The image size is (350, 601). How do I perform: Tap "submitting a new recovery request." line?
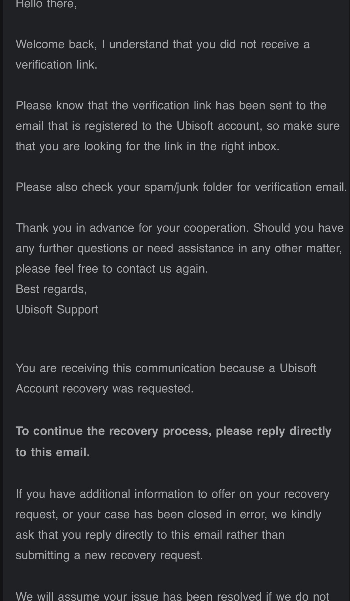tap(109, 555)
